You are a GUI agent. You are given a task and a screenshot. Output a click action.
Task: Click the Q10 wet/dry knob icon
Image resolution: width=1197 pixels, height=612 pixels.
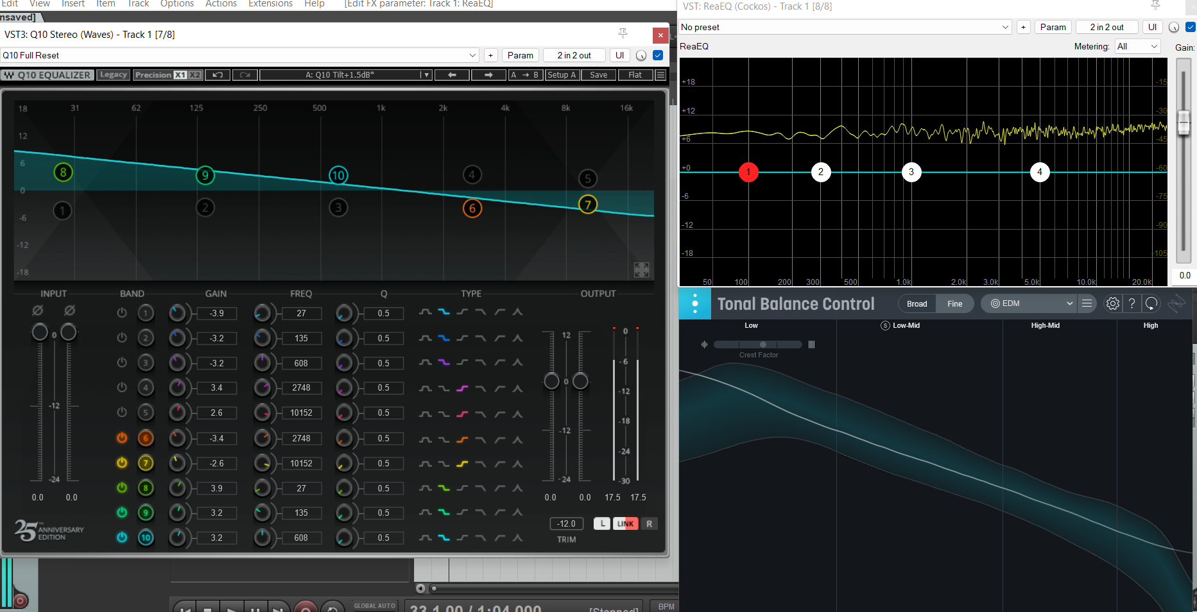tap(641, 55)
